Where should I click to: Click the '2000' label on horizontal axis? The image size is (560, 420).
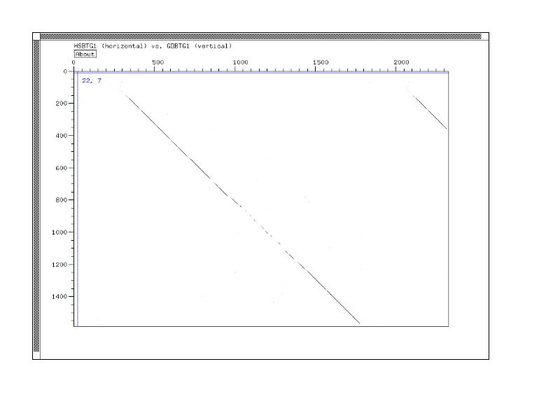pyautogui.click(x=401, y=62)
